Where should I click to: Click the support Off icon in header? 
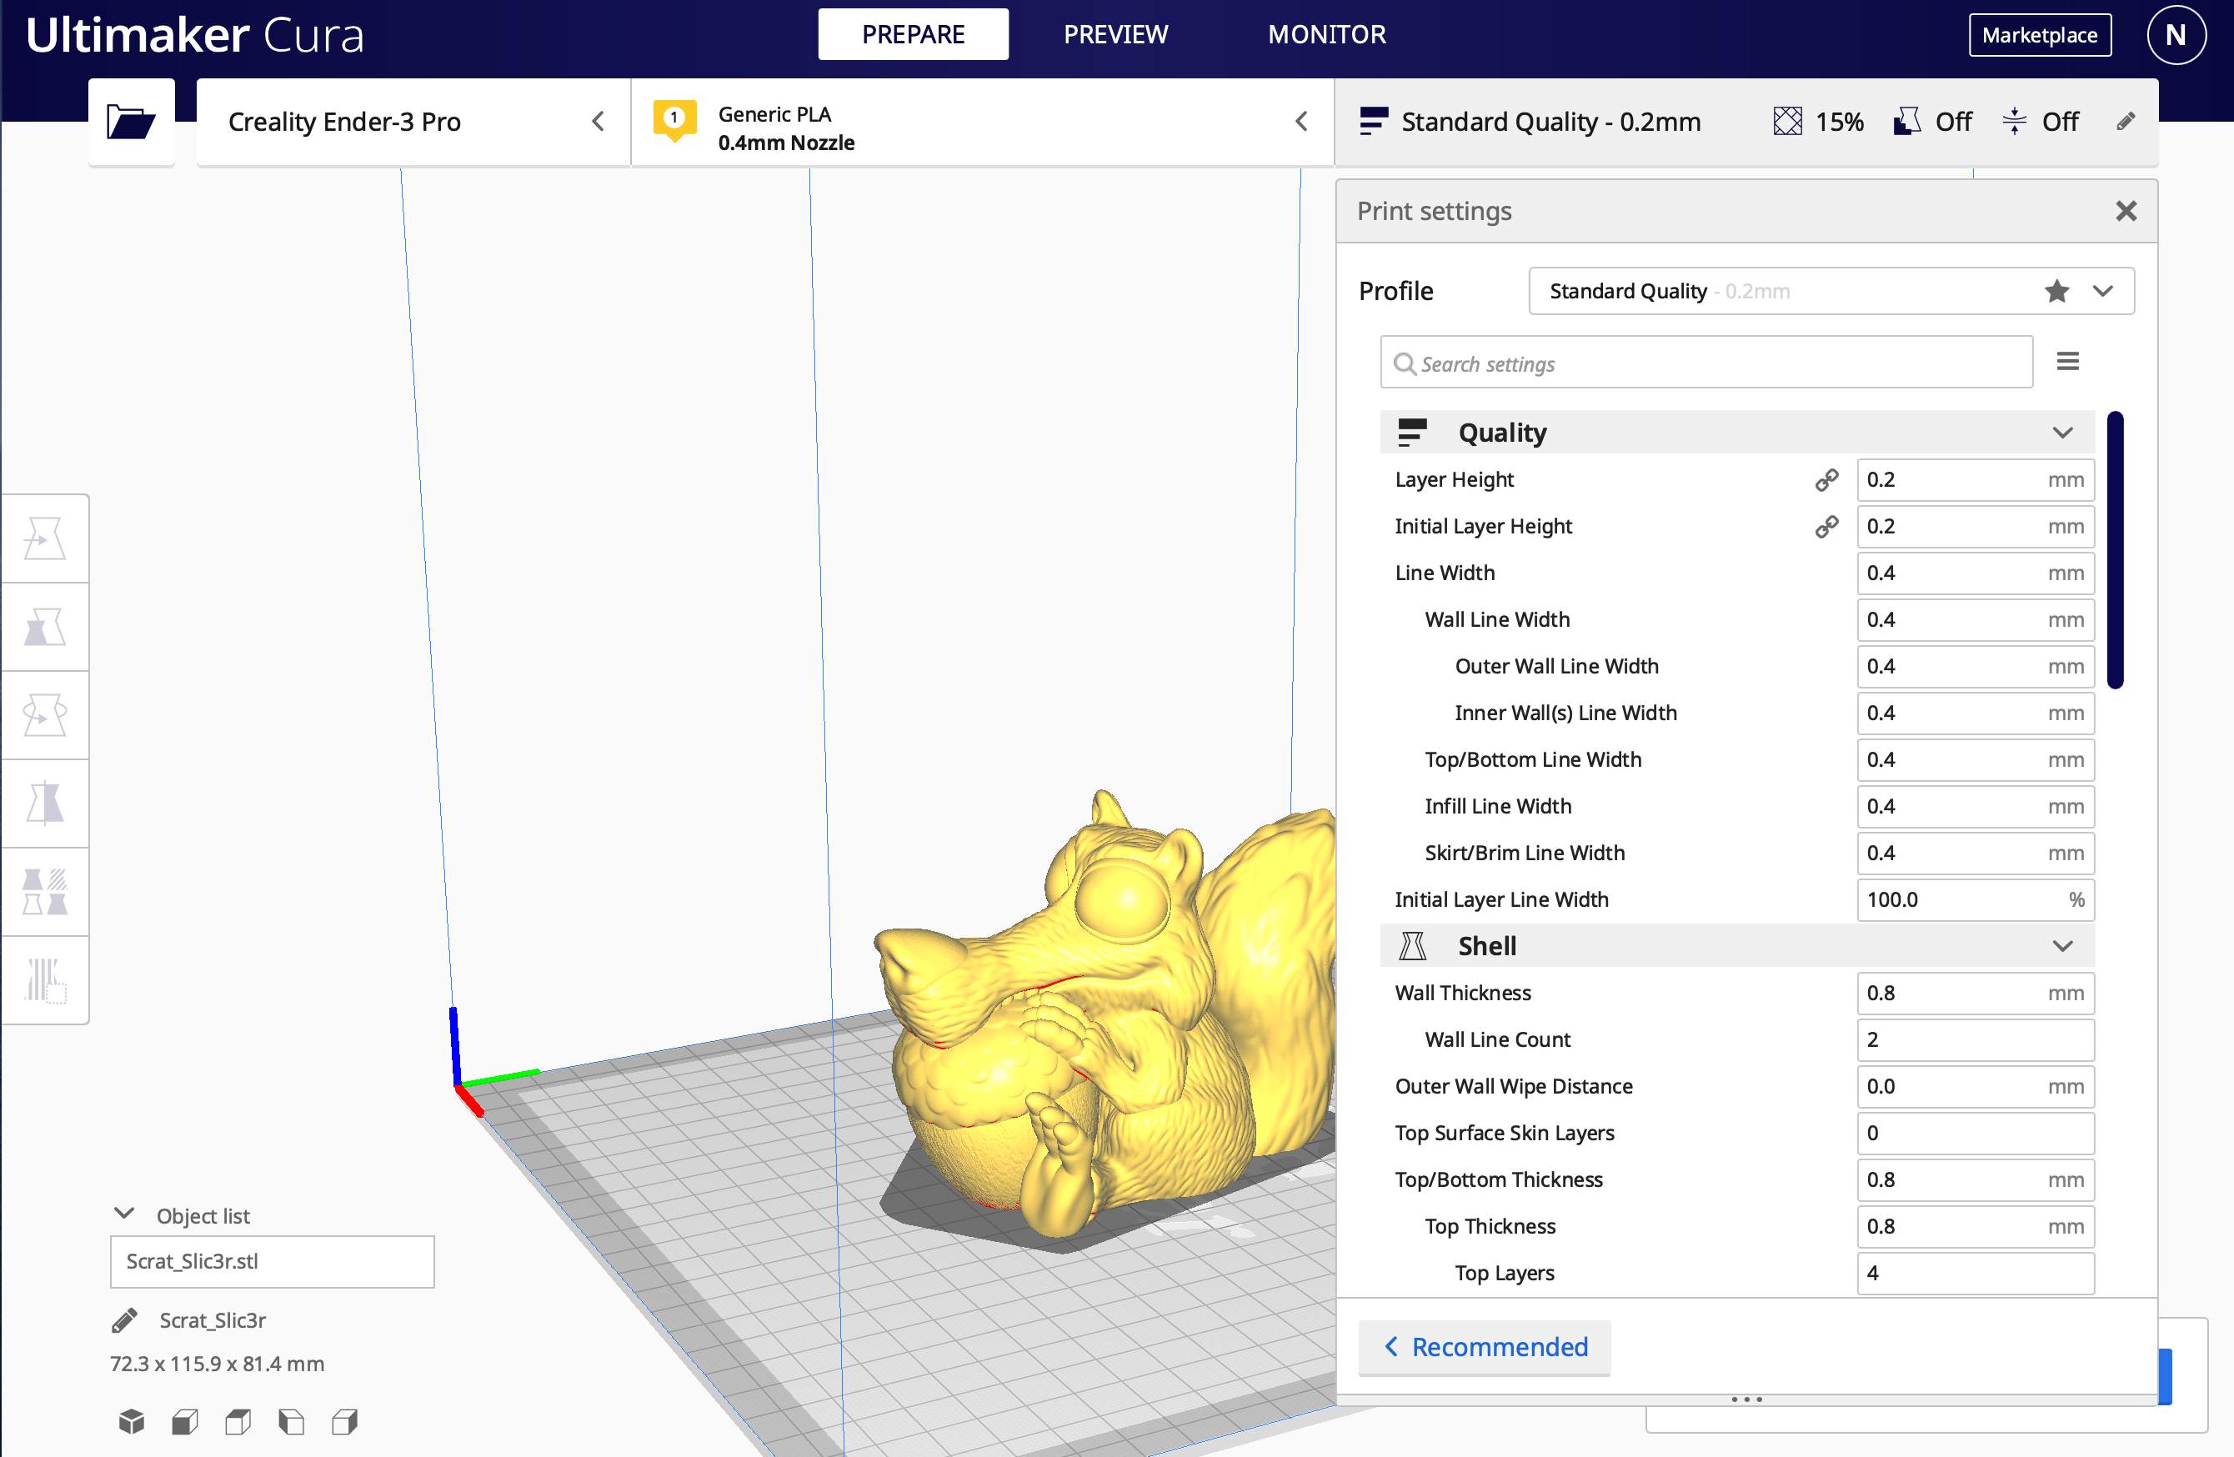tap(1907, 122)
